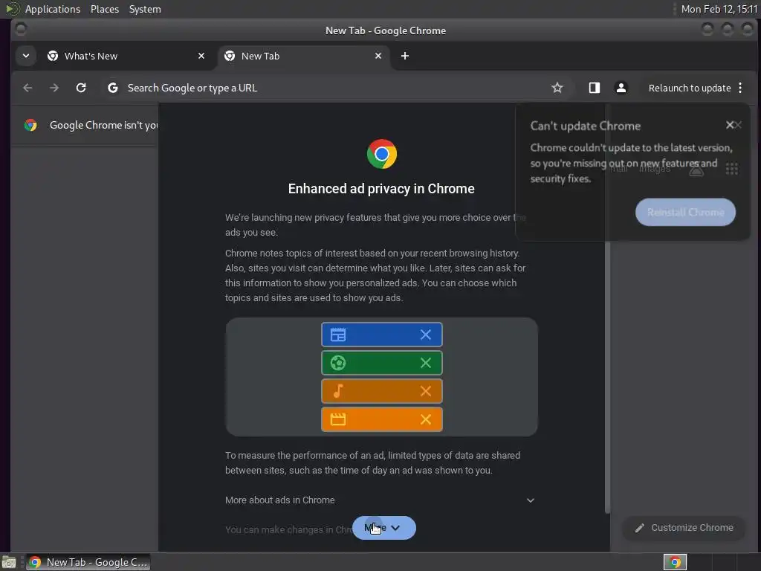Screen dimensions: 761x571
Task: Open the Google apps grid icon
Action: pos(732,169)
